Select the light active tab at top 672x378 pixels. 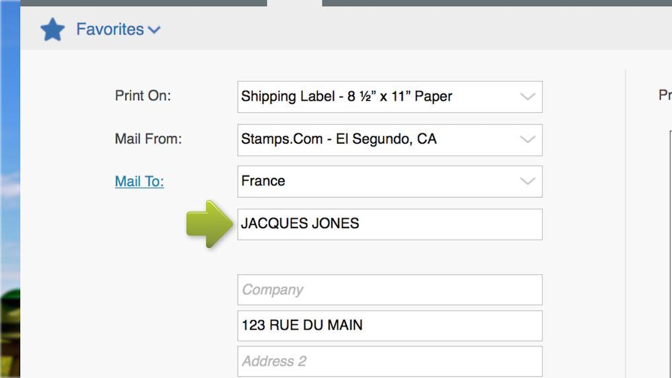[x=294, y=3]
